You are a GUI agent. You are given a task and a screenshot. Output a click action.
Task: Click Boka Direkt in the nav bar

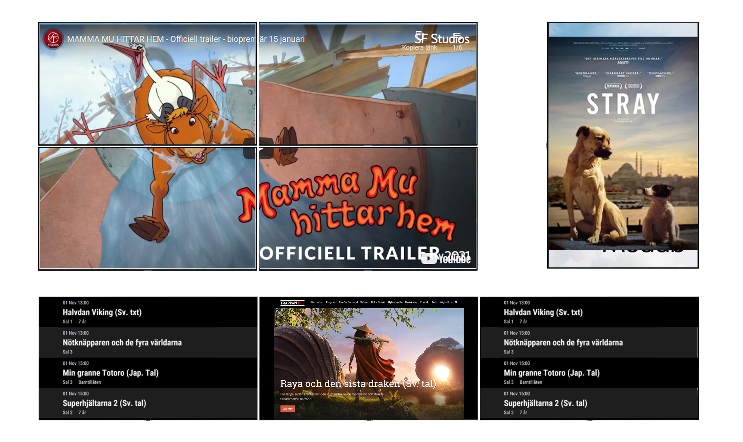378,302
